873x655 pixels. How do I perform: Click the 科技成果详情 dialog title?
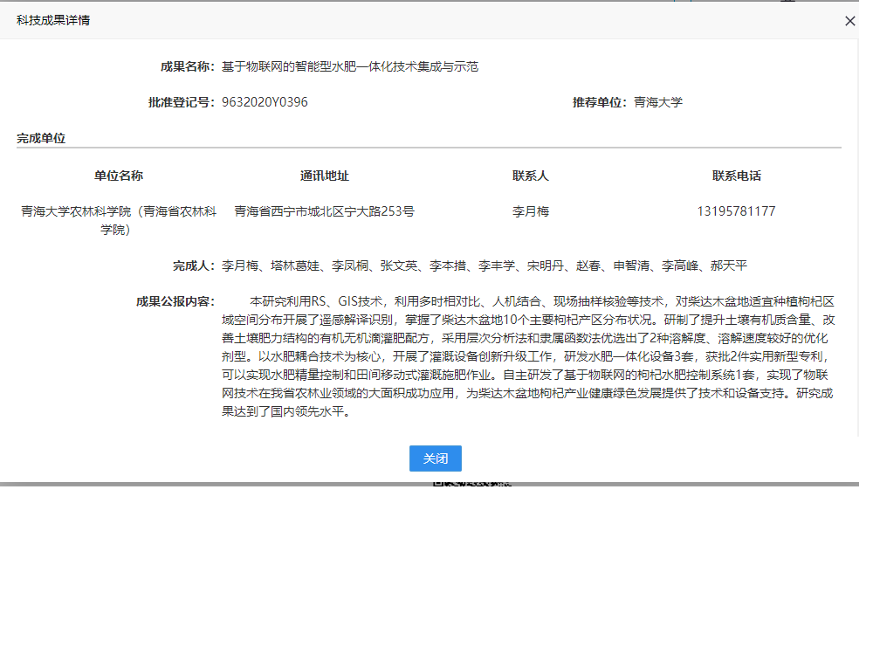53,20
